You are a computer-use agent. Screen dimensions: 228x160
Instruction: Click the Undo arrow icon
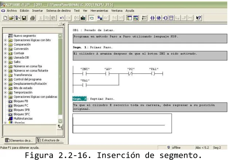(62, 18)
